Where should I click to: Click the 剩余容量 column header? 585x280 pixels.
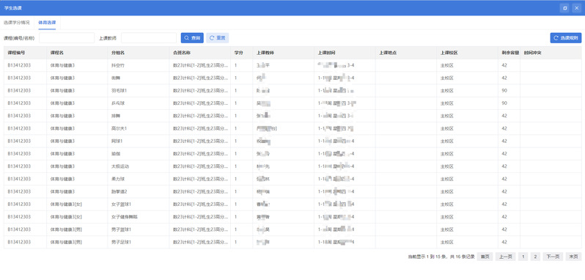510,53
